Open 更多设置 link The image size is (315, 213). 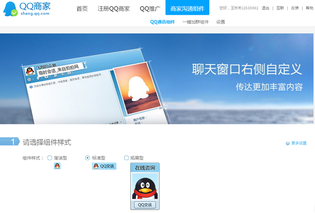click(x=299, y=143)
